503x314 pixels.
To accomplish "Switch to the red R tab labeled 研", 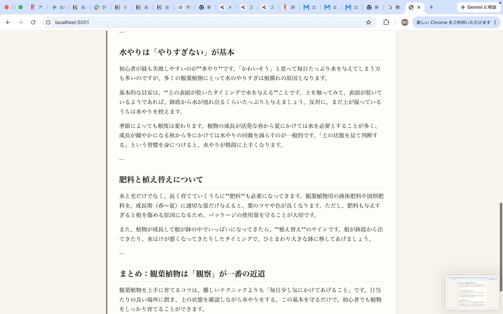I will pos(289,7).
